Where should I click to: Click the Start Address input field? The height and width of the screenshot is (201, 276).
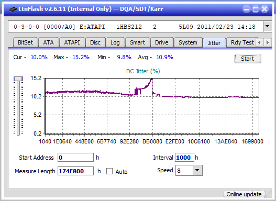(76, 158)
